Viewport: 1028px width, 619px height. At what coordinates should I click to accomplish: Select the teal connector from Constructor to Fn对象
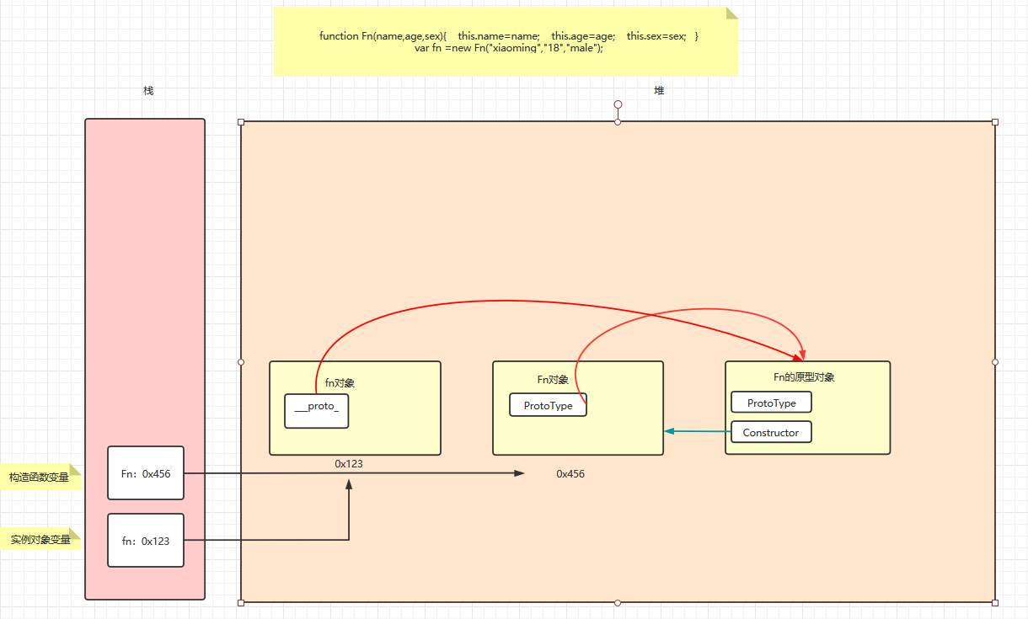pyautogui.click(x=698, y=431)
